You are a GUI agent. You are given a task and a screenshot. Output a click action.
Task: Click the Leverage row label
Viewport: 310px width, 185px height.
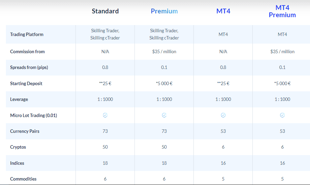coord(19,100)
